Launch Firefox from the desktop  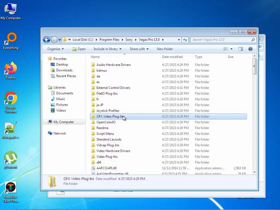[x=11, y=71]
